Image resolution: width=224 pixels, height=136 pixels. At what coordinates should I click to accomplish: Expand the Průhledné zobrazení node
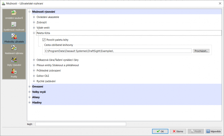pos(34,71)
